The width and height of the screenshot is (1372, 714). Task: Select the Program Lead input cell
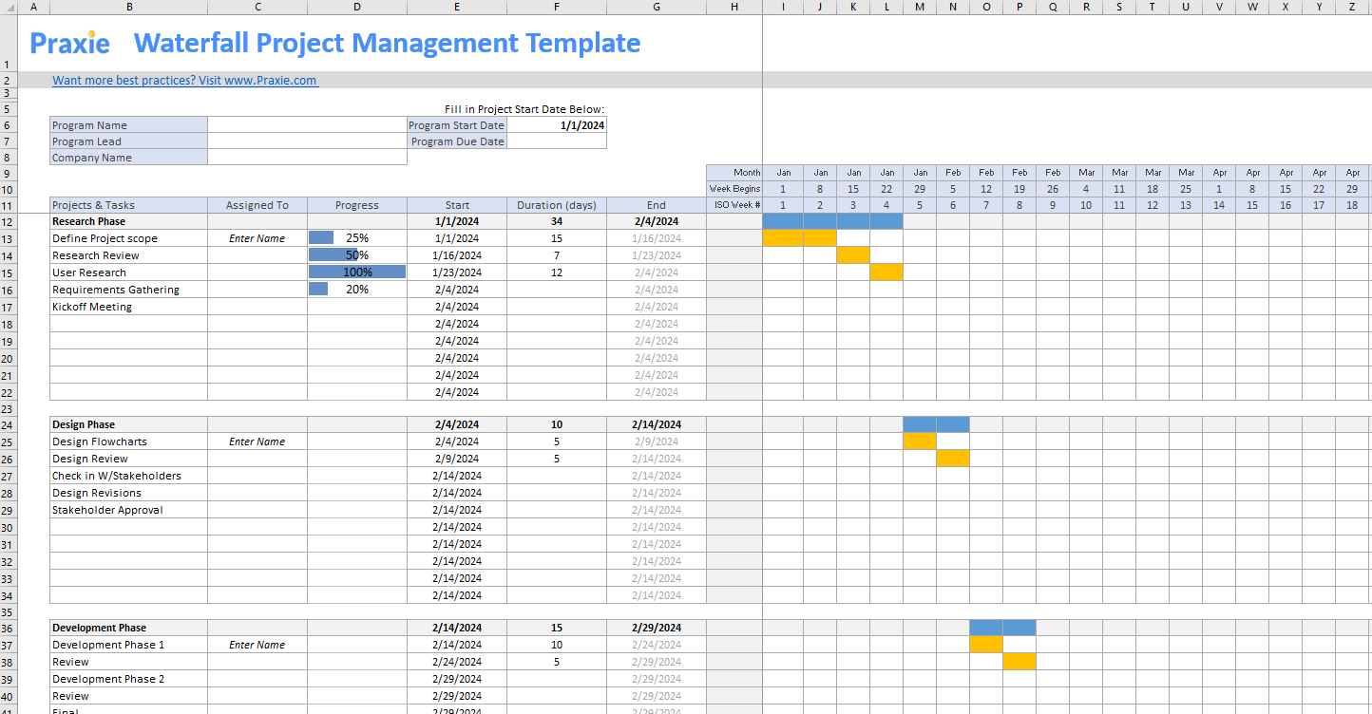(x=307, y=141)
